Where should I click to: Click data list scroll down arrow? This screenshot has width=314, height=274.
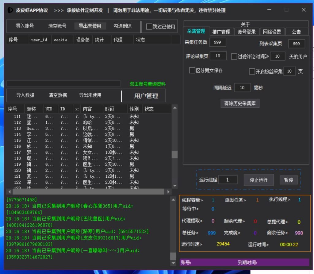(174, 186)
